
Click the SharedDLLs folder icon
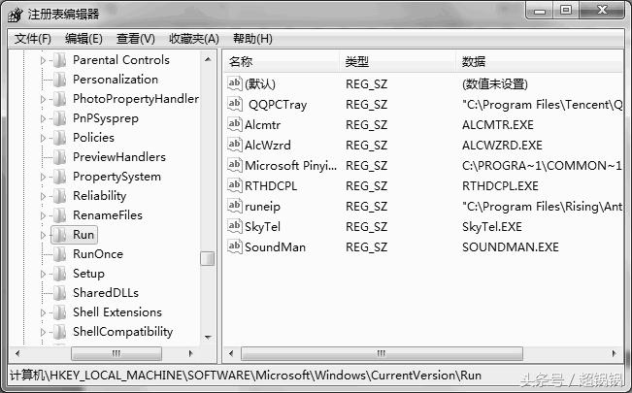coord(60,293)
